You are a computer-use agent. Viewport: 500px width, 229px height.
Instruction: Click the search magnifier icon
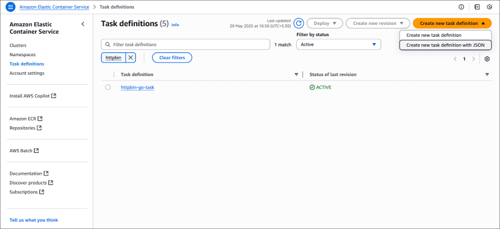107,44
